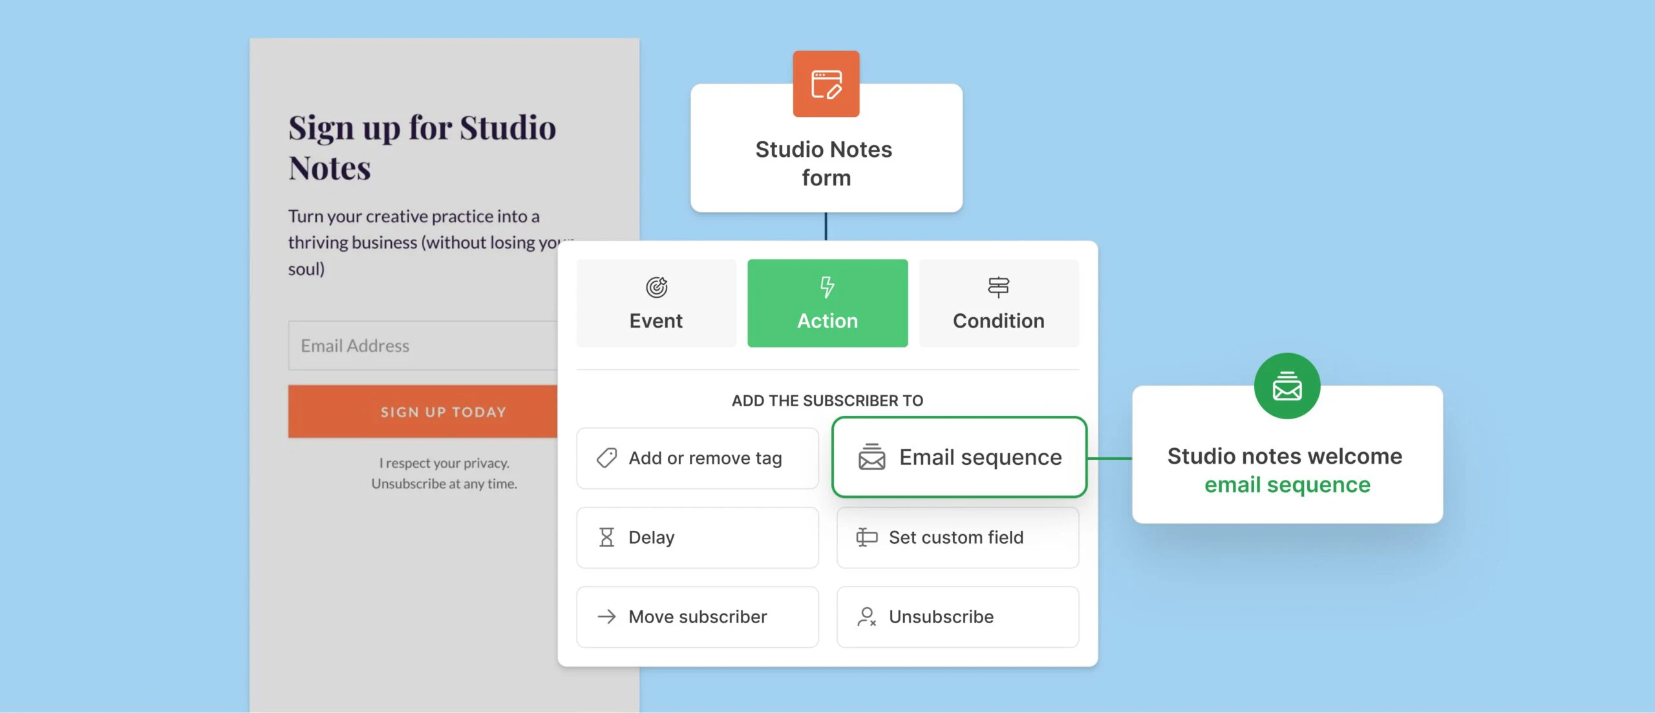Select the Set custom field option
The width and height of the screenshot is (1655, 713).
point(957,537)
